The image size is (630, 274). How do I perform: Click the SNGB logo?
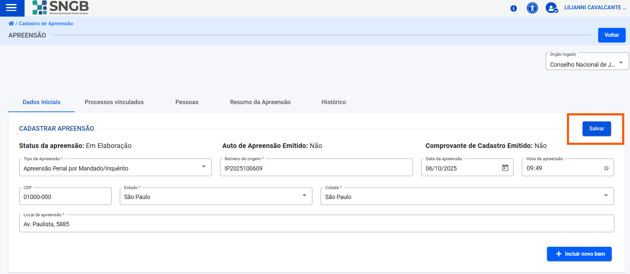coord(61,8)
